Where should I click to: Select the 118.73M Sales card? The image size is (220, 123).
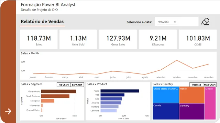point(39,40)
